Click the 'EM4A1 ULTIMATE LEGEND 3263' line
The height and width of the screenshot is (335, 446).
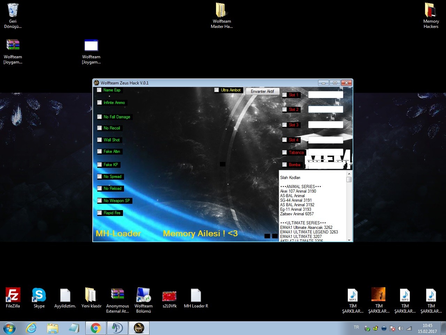(x=309, y=232)
